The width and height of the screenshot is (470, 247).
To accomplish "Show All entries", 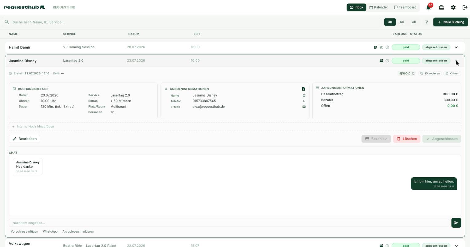I will [414, 22].
